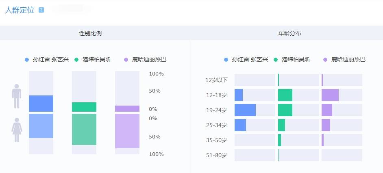Toggle 孙红雷 张艺兴 legend in age chart
Image resolution: width=383 pixels, height=173 pixels.
[246, 59]
